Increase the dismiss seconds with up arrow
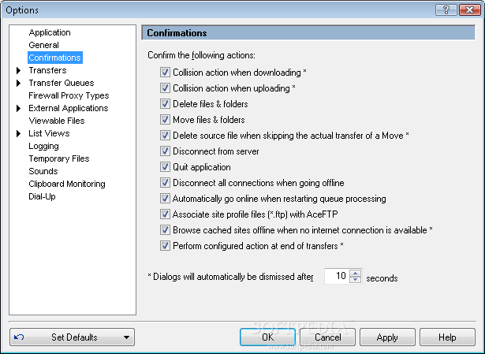The image size is (485, 354). coord(356,273)
